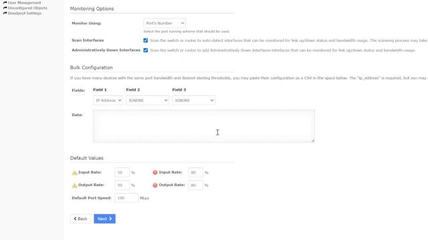Image resolution: width=428 pixels, height=240 pixels.
Task: Click arrow icon beside Deadpool Settings
Action: pos(5,13)
